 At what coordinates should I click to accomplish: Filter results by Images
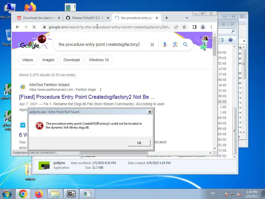48,60
